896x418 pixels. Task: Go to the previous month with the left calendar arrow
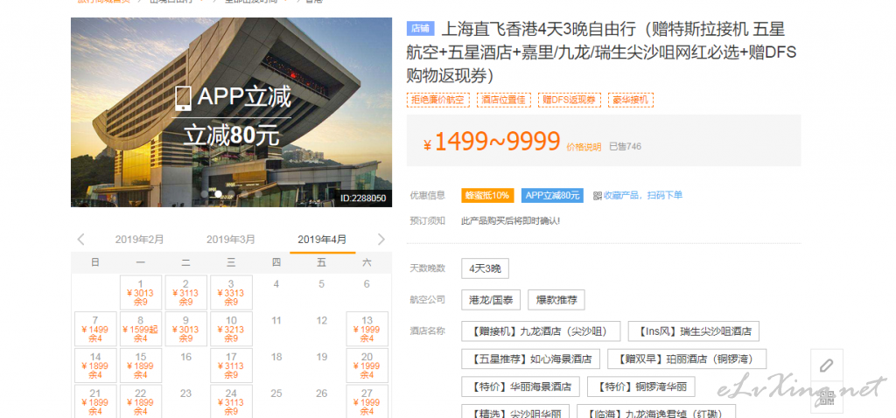pos(80,240)
